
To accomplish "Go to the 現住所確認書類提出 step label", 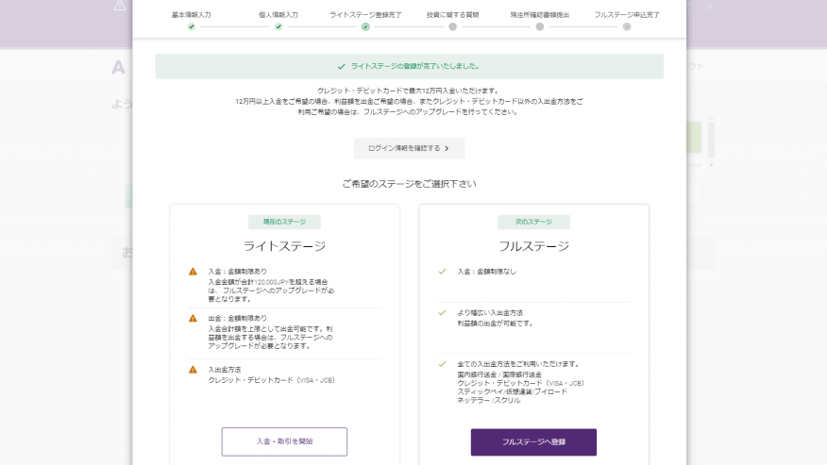I will (x=539, y=15).
